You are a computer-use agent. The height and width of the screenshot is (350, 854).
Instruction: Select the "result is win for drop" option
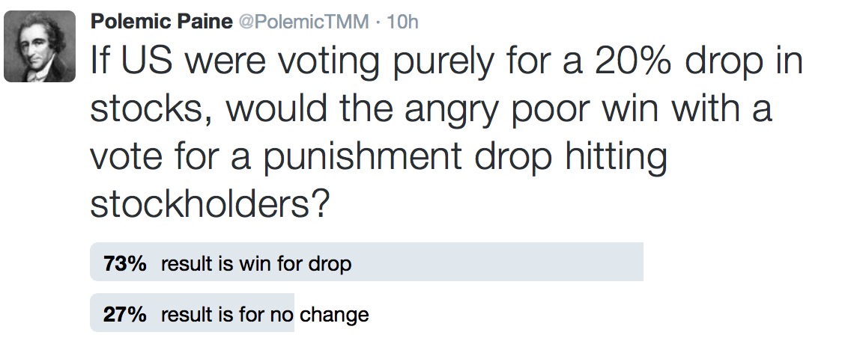pyautogui.click(x=255, y=264)
